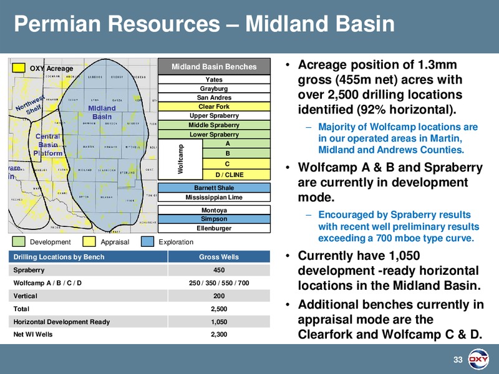Select the 'San Andres' bench row
The height and width of the screenshot is (374, 499).
[x=214, y=97]
